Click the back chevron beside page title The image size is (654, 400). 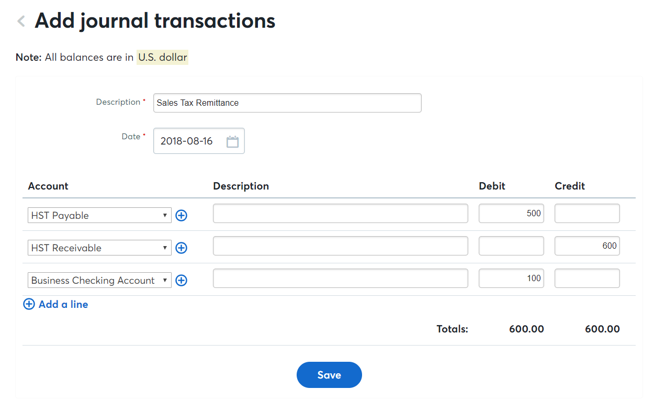pyautogui.click(x=21, y=21)
